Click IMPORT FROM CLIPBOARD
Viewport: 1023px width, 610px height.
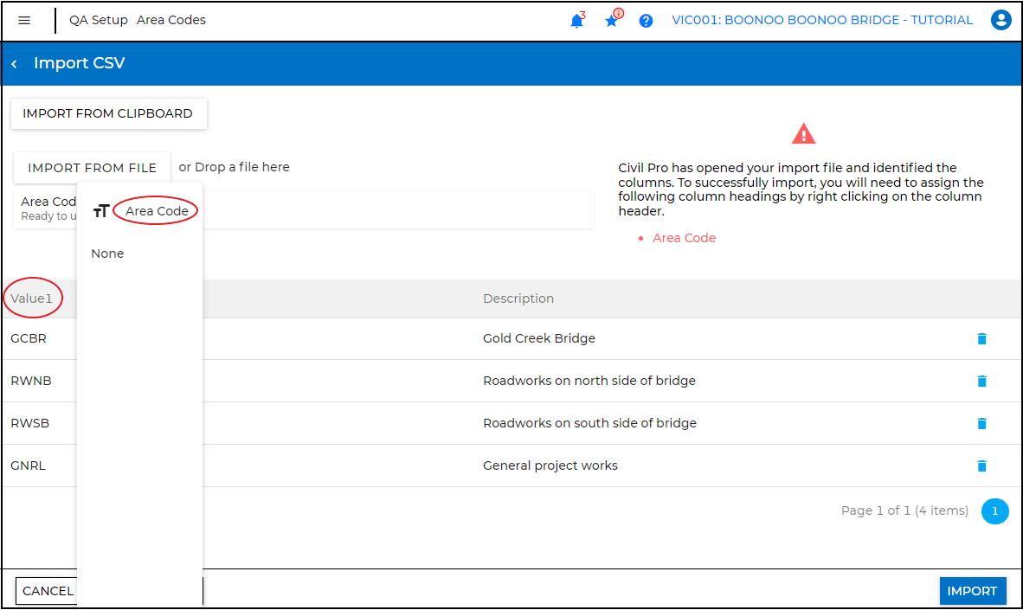(x=108, y=113)
